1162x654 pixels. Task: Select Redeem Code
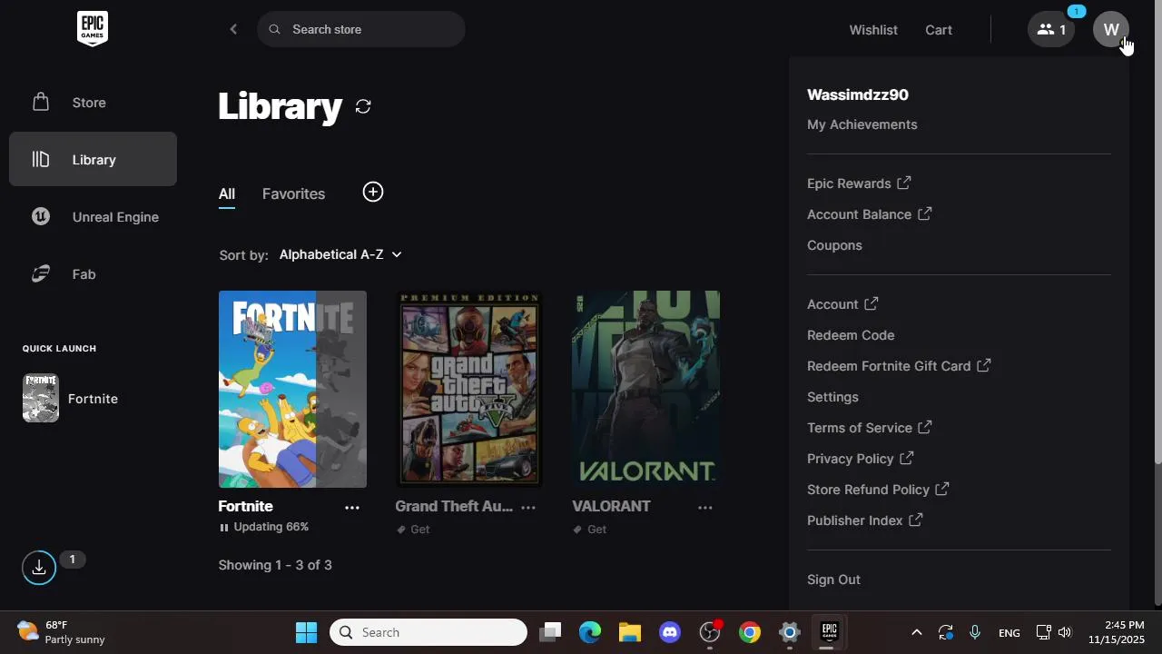[851, 335]
